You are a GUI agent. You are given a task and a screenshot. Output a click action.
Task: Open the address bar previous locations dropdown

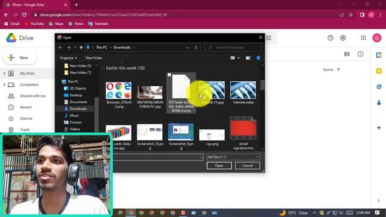pos(187,48)
